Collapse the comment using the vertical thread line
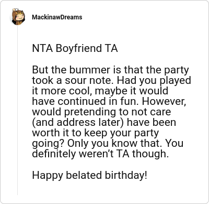This screenshot has width=209, height=204. click(x=17, y=110)
